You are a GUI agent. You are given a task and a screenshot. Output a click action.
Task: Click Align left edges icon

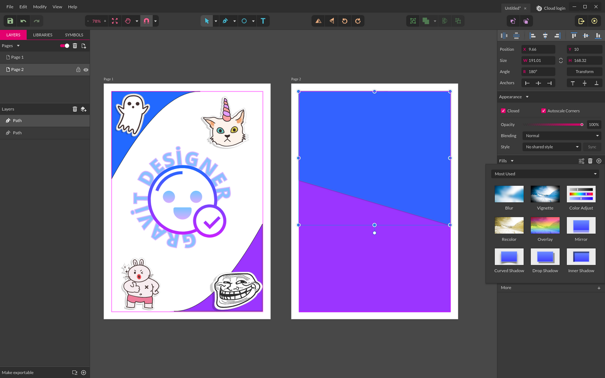coord(533,35)
